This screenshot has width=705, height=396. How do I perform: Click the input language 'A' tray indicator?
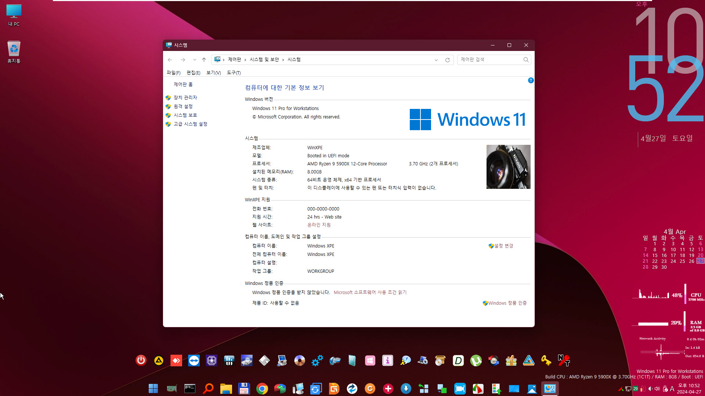(672, 389)
